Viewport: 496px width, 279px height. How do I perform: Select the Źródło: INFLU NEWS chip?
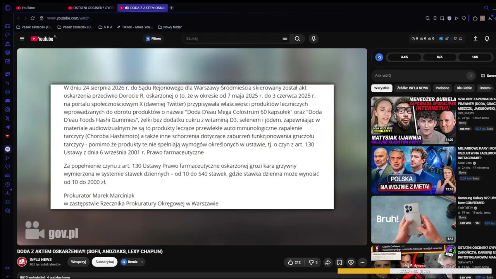412,88
